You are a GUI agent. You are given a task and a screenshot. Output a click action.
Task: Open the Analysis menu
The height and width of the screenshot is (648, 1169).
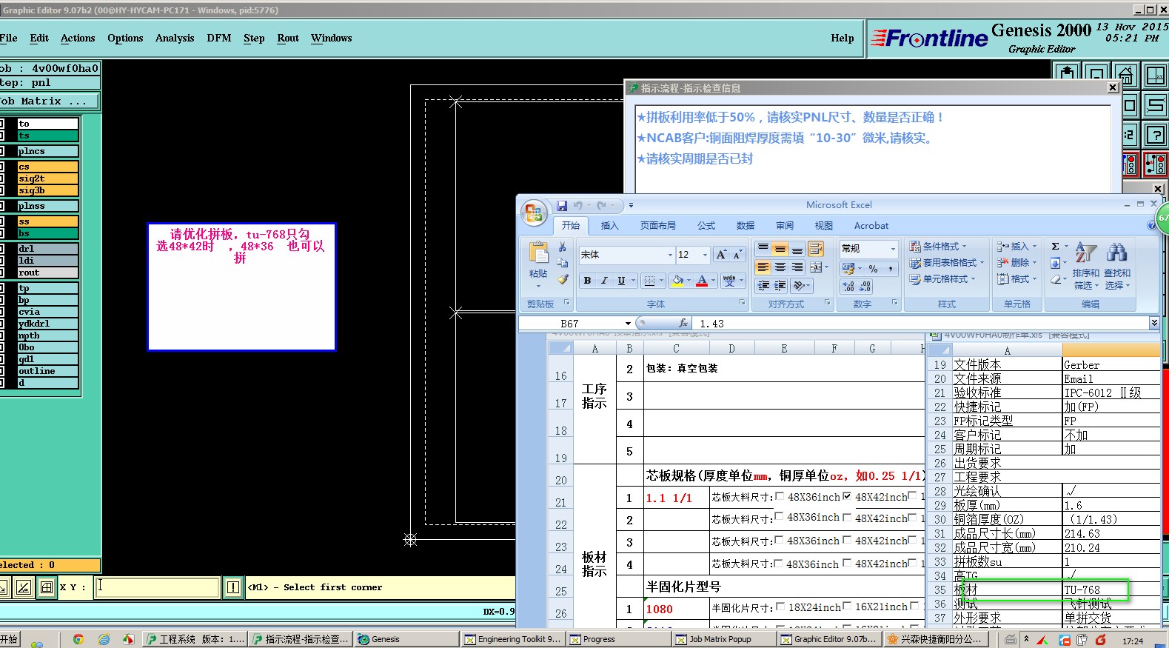[175, 38]
